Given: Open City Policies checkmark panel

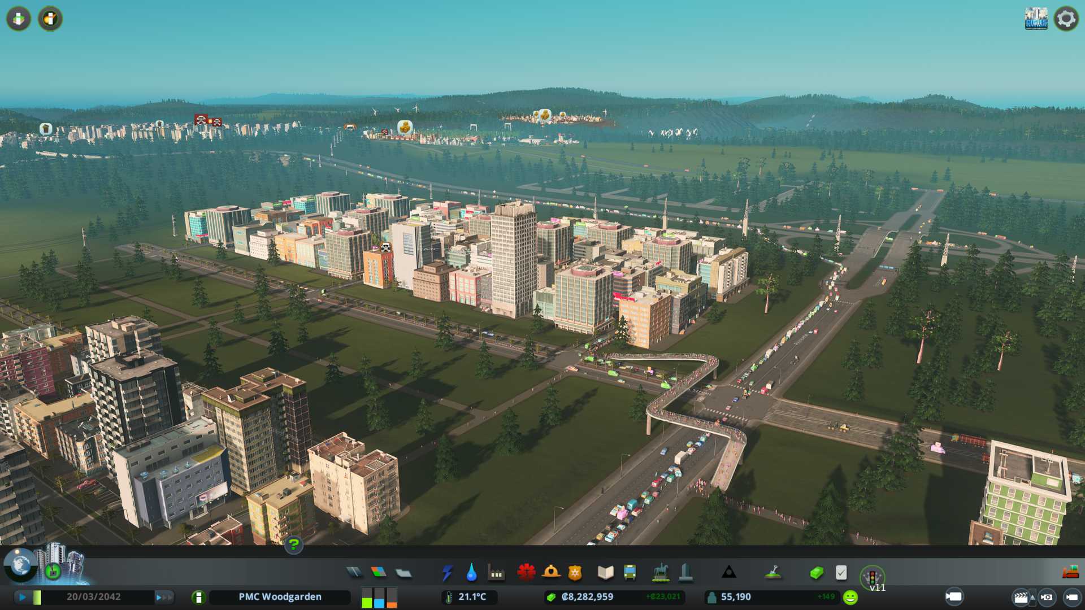Looking at the screenshot, I should [841, 573].
